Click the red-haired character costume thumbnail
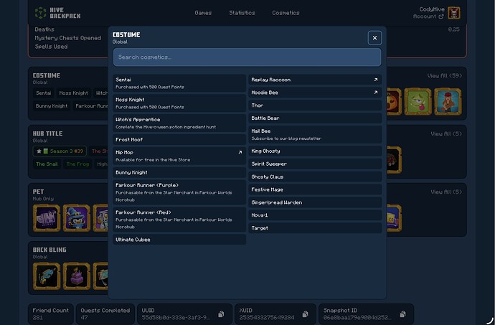This screenshot has width=495, height=325. 448,102
